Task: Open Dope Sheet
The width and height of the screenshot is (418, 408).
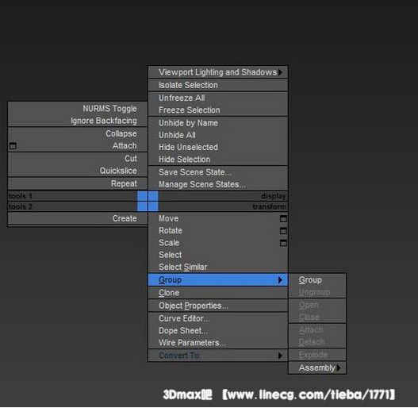Action: pyautogui.click(x=218, y=331)
